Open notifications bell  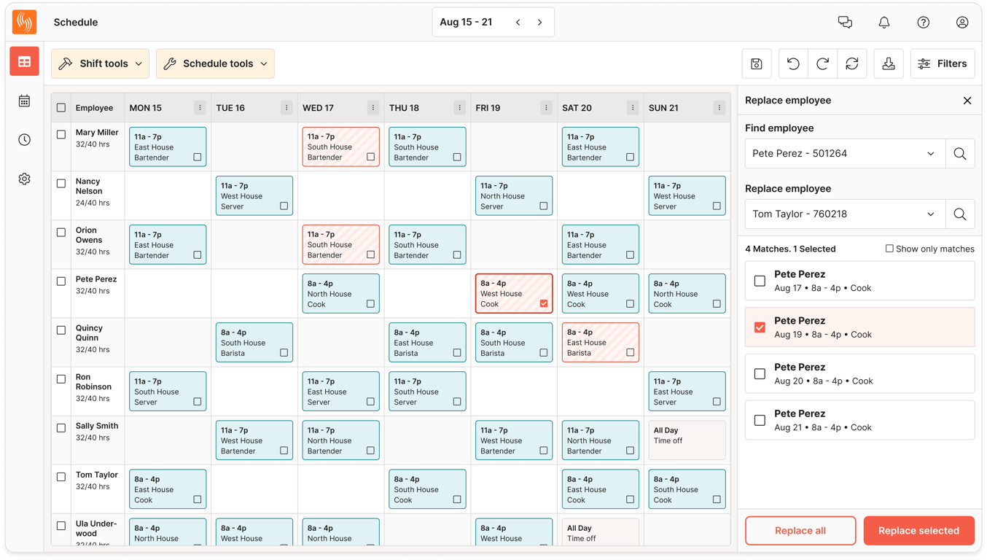click(x=884, y=22)
